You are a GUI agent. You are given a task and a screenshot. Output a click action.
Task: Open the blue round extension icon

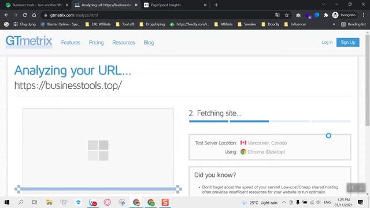pyautogui.click(x=317, y=15)
